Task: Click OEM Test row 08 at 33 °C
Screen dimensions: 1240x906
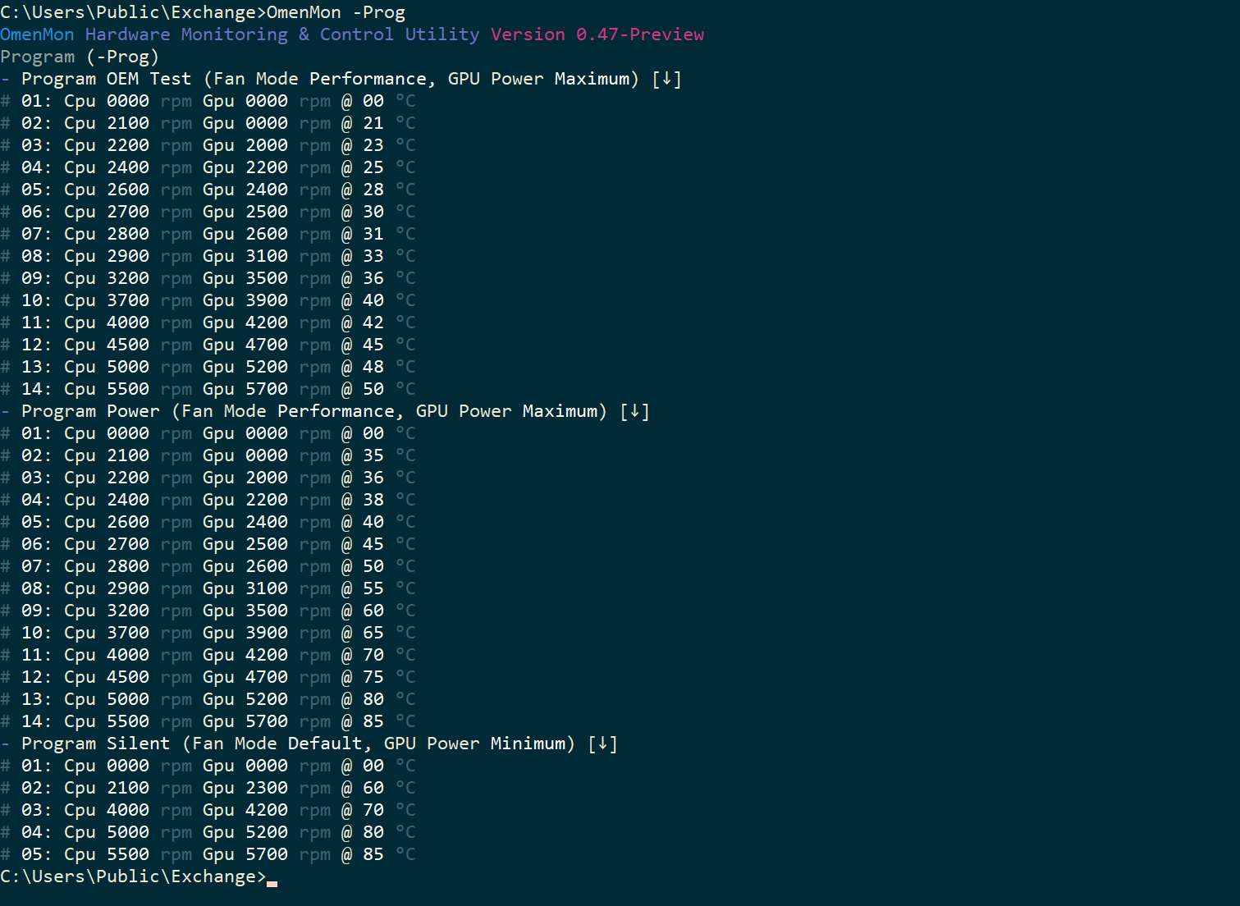Action: tap(208, 256)
